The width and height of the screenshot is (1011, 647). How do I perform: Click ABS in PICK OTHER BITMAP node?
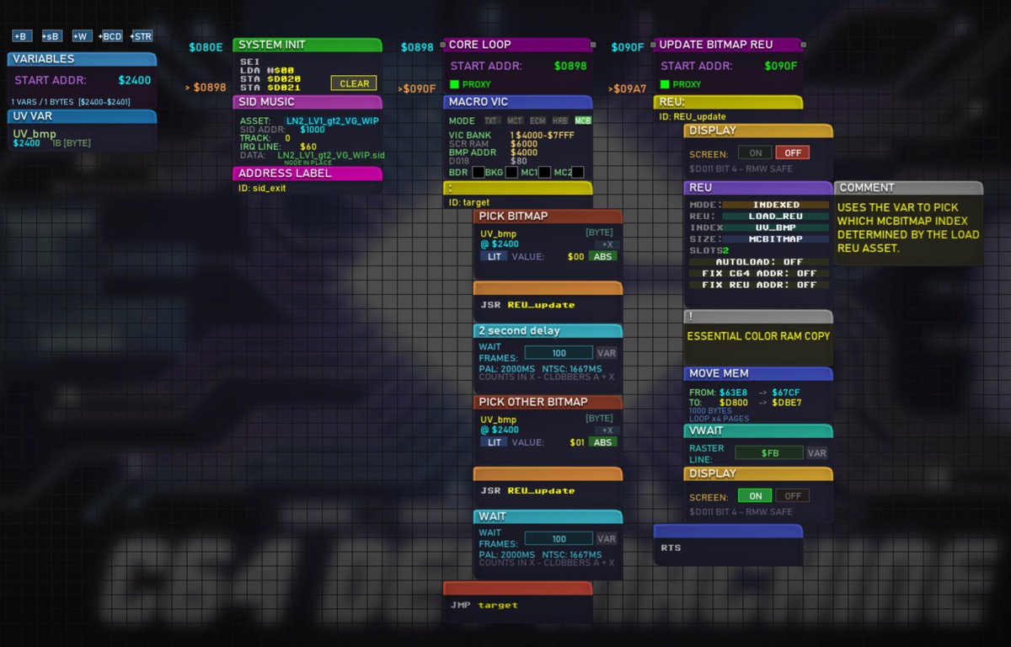(x=603, y=442)
